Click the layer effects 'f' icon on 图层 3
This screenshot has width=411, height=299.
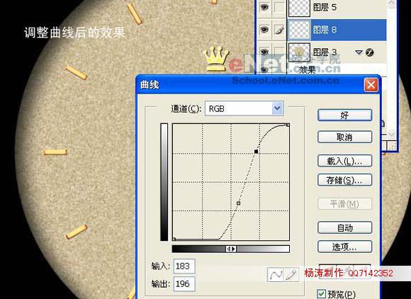pyautogui.click(x=370, y=52)
